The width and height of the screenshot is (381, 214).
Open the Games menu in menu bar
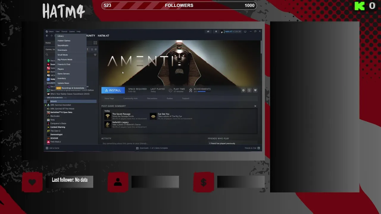[72, 32]
